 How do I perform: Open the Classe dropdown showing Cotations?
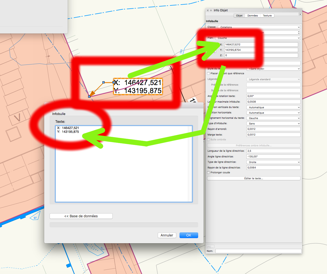click(x=259, y=27)
